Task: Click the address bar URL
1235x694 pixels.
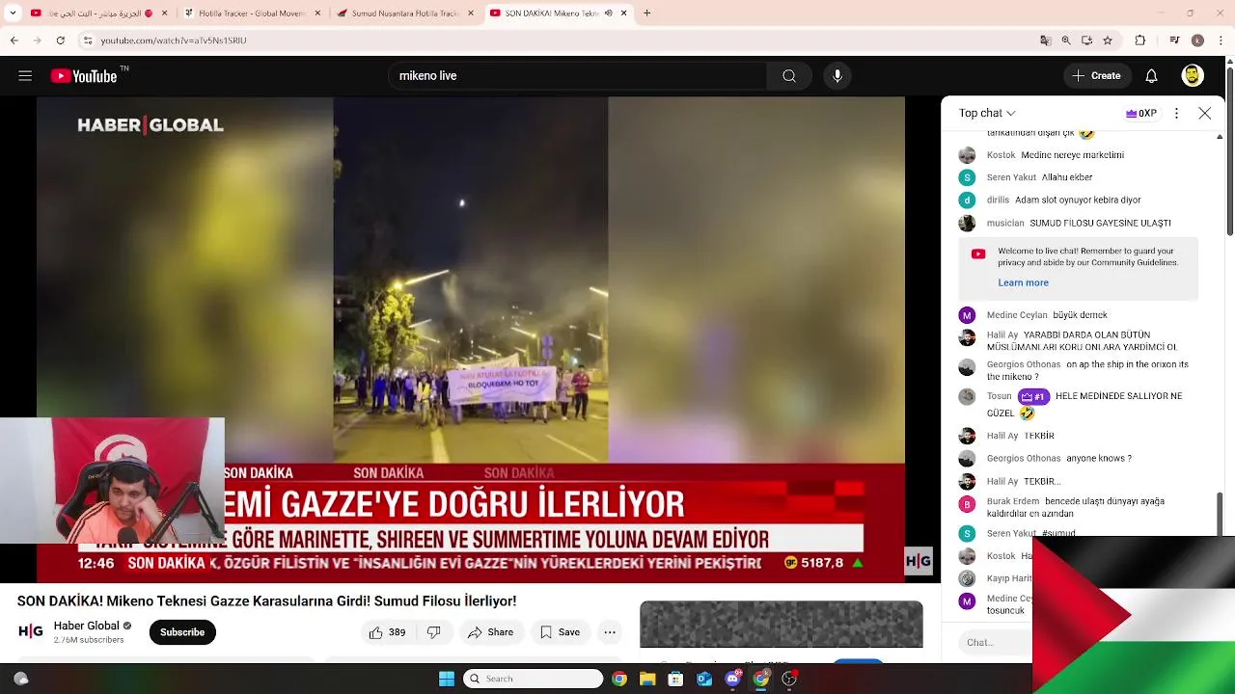Action: point(174,40)
